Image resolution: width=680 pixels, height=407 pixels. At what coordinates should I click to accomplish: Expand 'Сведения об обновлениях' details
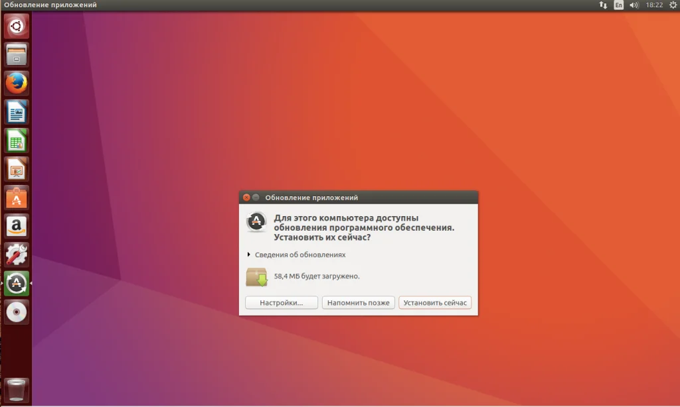(x=296, y=255)
